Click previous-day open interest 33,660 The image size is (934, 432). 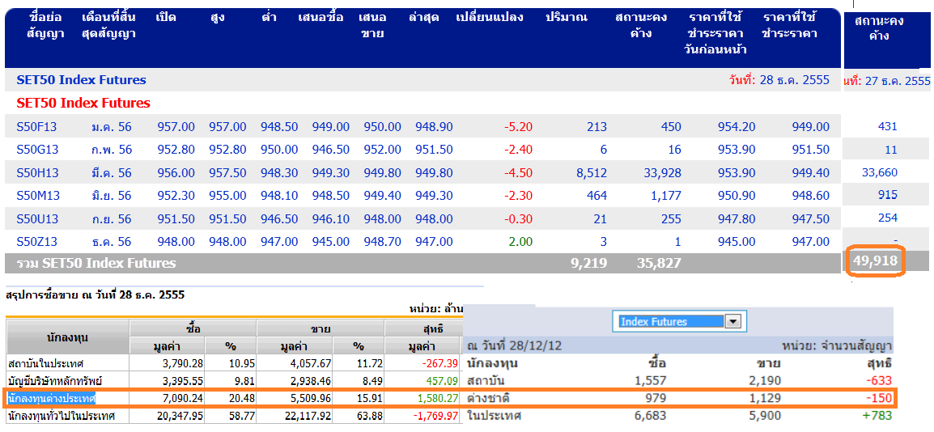click(x=880, y=172)
